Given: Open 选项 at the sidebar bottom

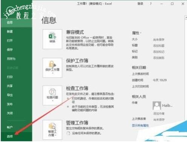Looking at the screenshot, I should (10, 136).
